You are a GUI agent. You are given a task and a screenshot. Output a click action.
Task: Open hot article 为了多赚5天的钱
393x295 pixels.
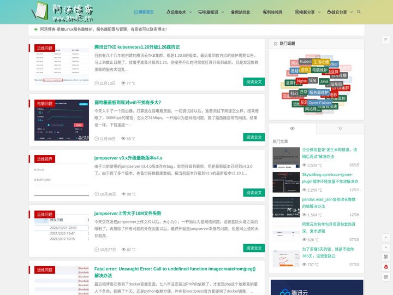[328, 252]
